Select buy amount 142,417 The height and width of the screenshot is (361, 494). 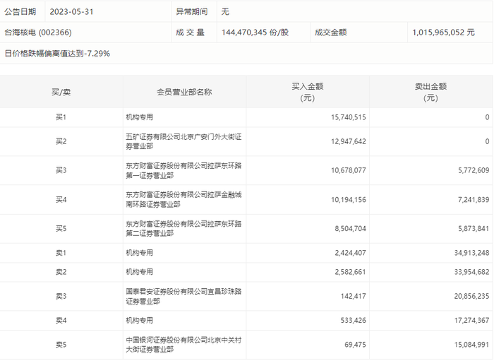353,297
